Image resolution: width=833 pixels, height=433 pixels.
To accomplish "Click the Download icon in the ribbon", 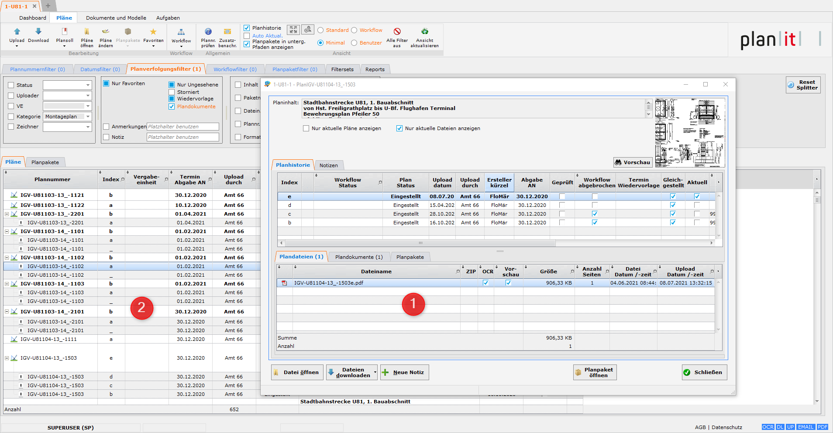I will (x=38, y=32).
